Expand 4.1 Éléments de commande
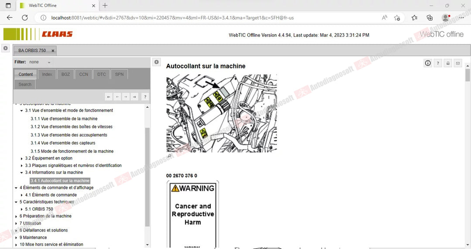 (22, 195)
